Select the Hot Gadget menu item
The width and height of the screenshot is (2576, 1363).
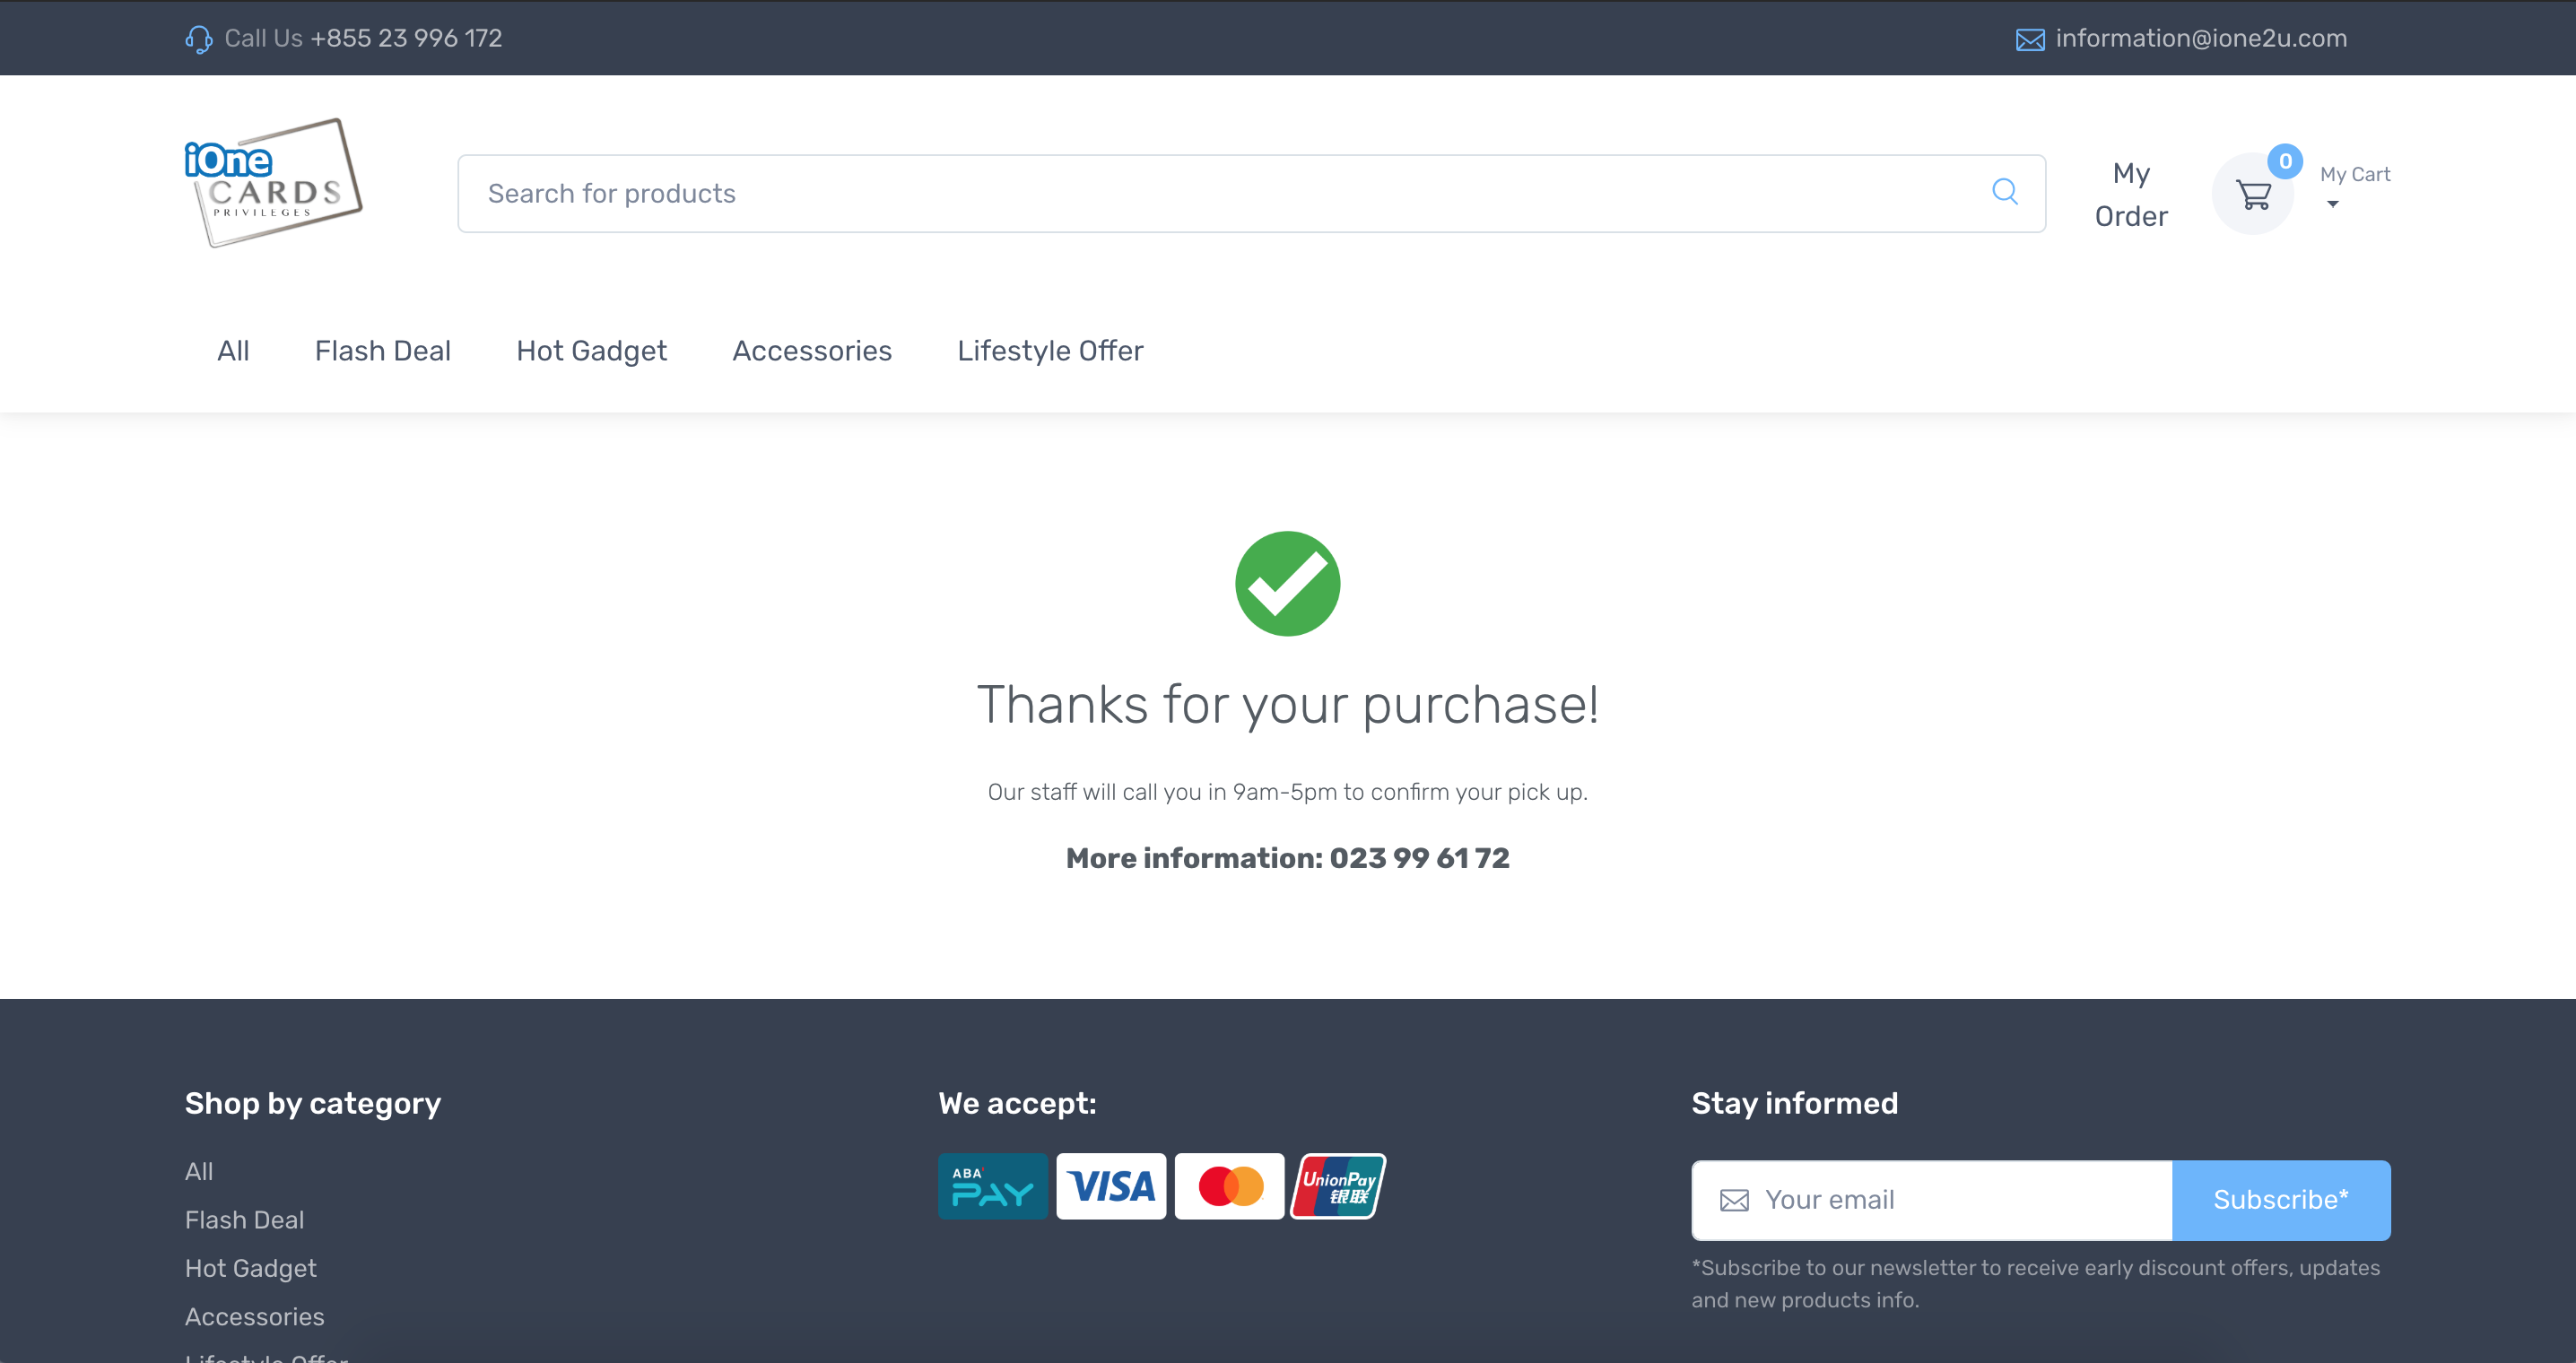[591, 351]
